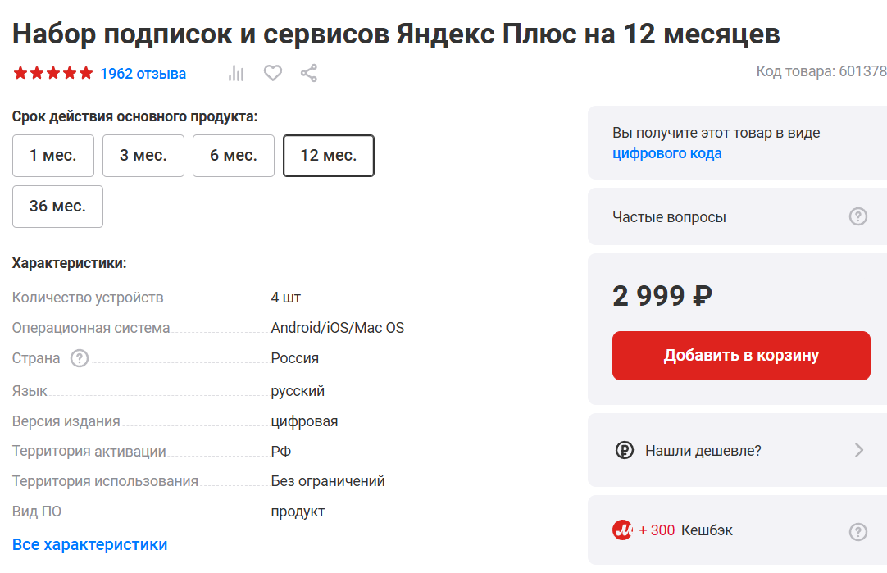Screen dimensions: 887x573
Task: Click the red М bonus logo icon
Action: point(623,530)
